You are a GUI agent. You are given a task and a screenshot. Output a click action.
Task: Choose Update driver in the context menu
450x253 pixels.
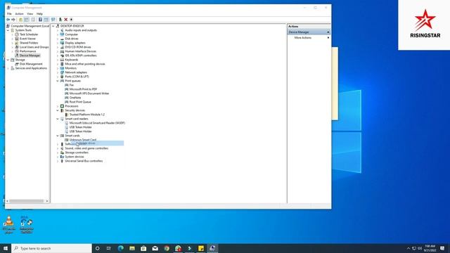pyautogui.click(x=98, y=143)
